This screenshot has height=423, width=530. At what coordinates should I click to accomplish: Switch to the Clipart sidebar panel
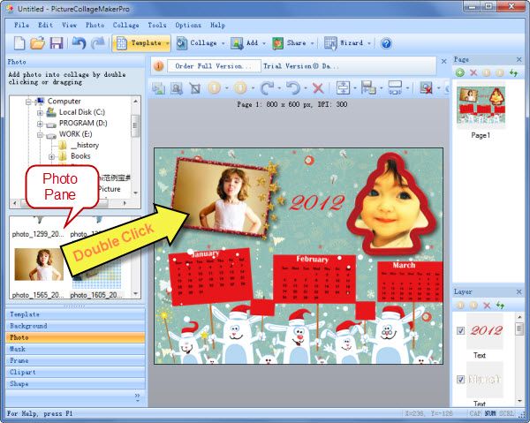point(75,372)
